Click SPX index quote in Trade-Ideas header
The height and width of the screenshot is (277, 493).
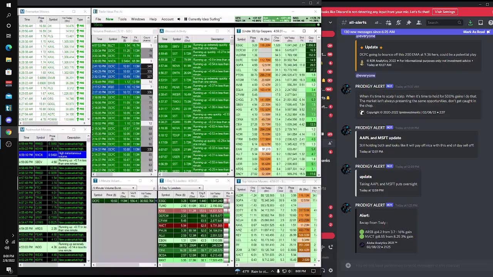pyautogui.click(x=248, y=19)
